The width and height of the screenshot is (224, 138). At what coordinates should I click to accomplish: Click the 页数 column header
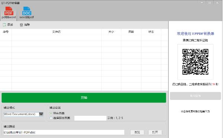[x=131, y=32]
